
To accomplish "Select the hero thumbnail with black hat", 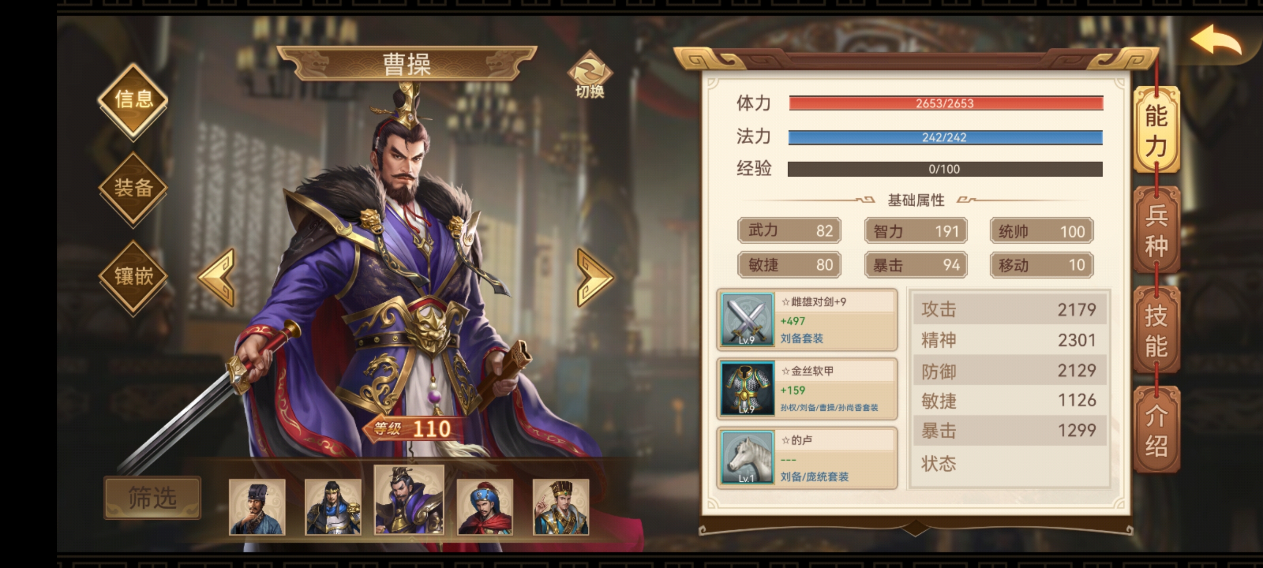I will pyautogui.click(x=257, y=507).
